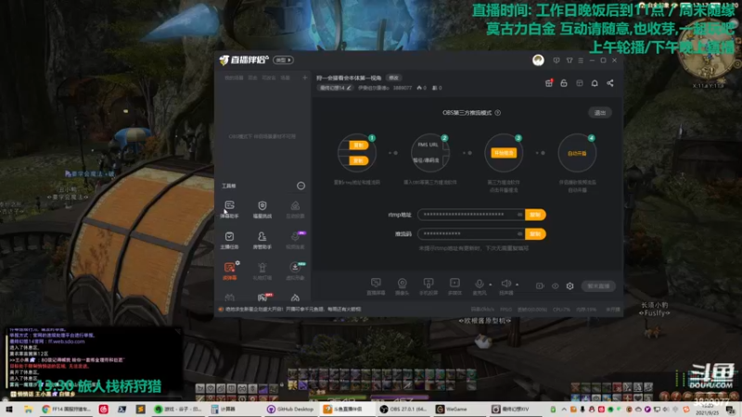The image size is (742, 417).
Task: Click the announcement text in status bar
Action: tap(293, 310)
